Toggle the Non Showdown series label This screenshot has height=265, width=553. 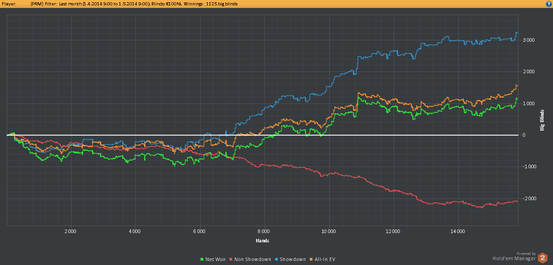point(253,259)
